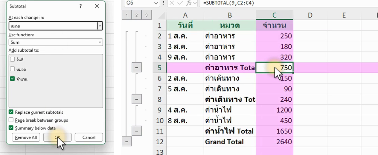Collapse the Grand Total outline at row 12

pos(127,141)
